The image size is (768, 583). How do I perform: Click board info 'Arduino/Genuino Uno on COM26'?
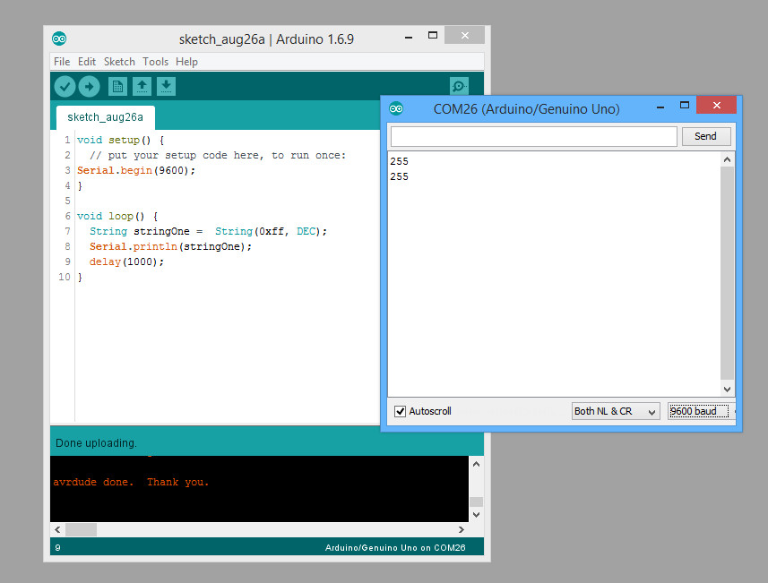pos(395,548)
